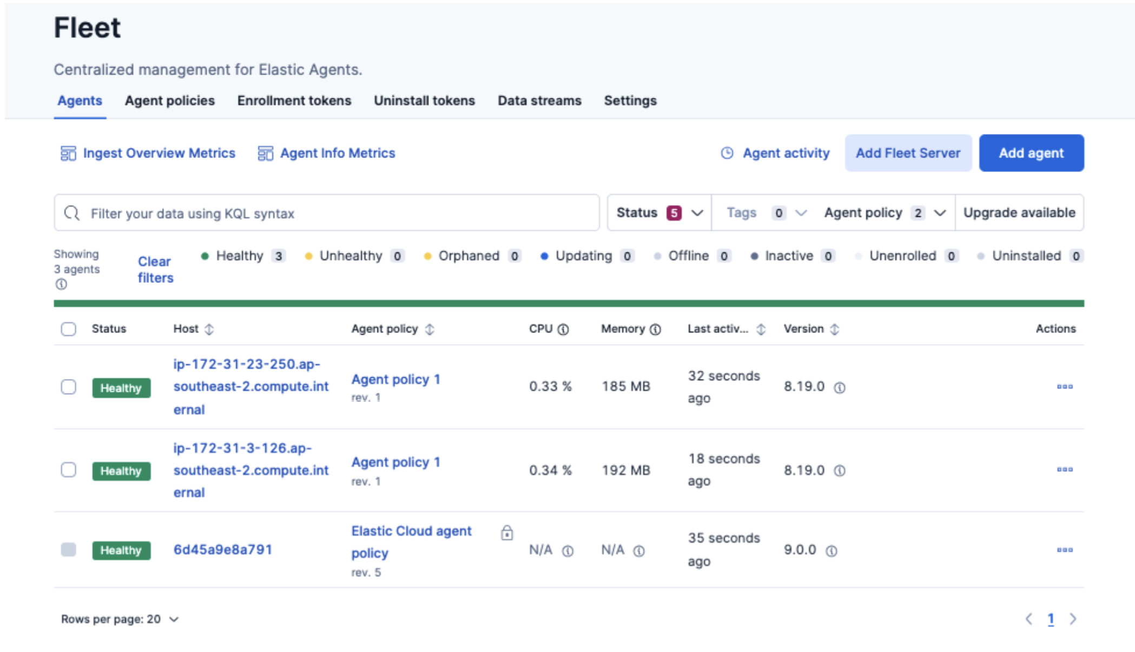Check the ip-172-31-23-250 agent row
1135x652 pixels.
[69, 387]
